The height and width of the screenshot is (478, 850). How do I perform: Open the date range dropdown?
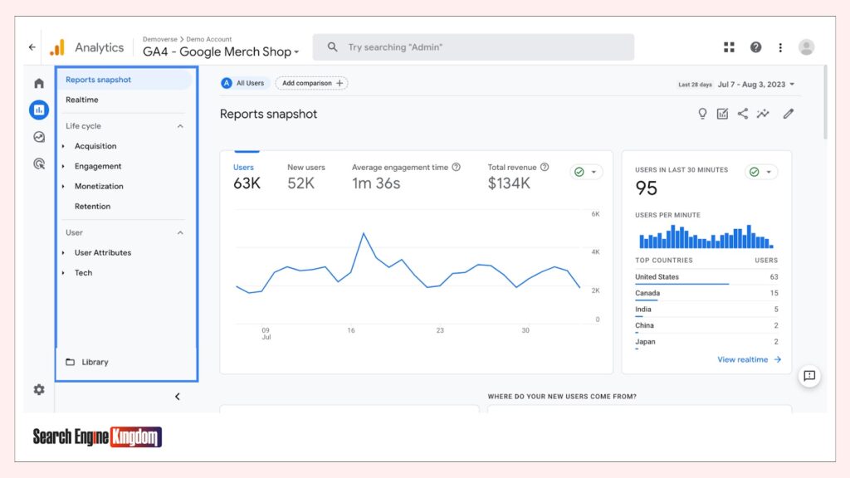point(755,84)
